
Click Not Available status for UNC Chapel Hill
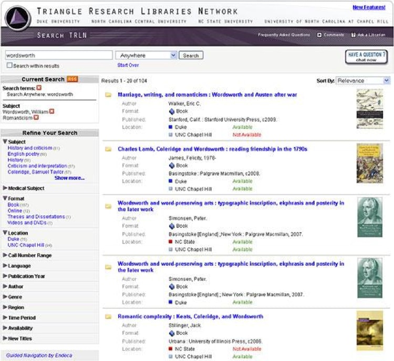pyautogui.click(x=247, y=135)
